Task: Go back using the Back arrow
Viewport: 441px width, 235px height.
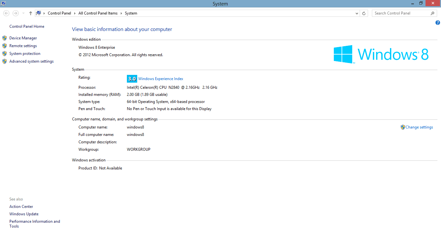Action: [x=6, y=13]
